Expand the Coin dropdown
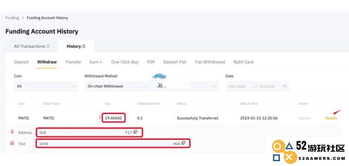The width and height of the screenshot is (349, 166). [x=46, y=86]
